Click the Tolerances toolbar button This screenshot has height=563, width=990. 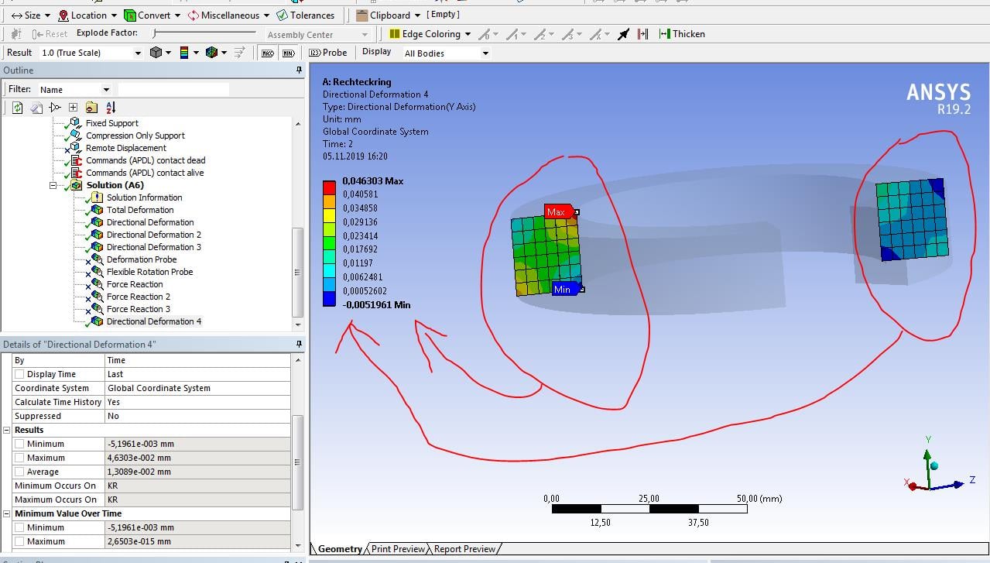click(x=307, y=15)
